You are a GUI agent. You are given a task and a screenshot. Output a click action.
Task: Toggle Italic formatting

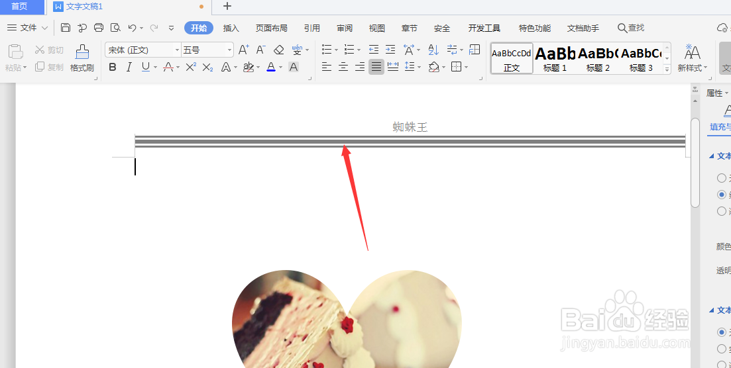(x=129, y=67)
